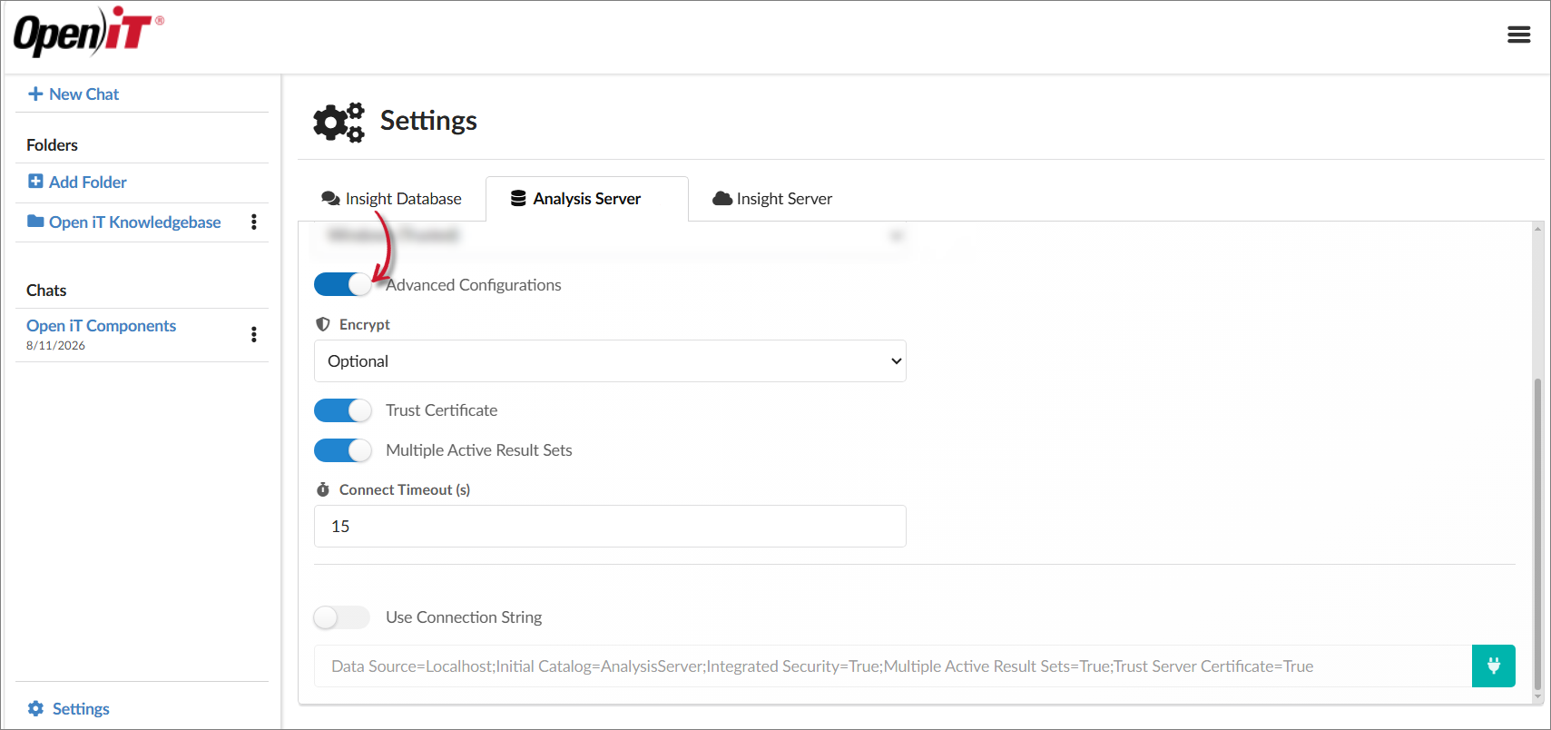
Task: Click the plus icon beside New Chat
Action: tap(35, 94)
